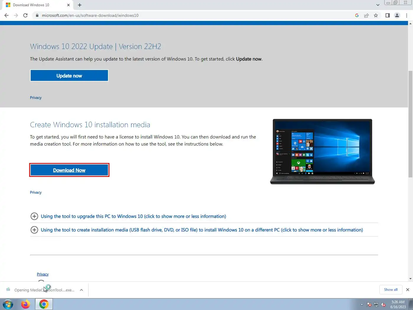Click scrollbar up arrow
413x310 pixels.
[410, 24]
